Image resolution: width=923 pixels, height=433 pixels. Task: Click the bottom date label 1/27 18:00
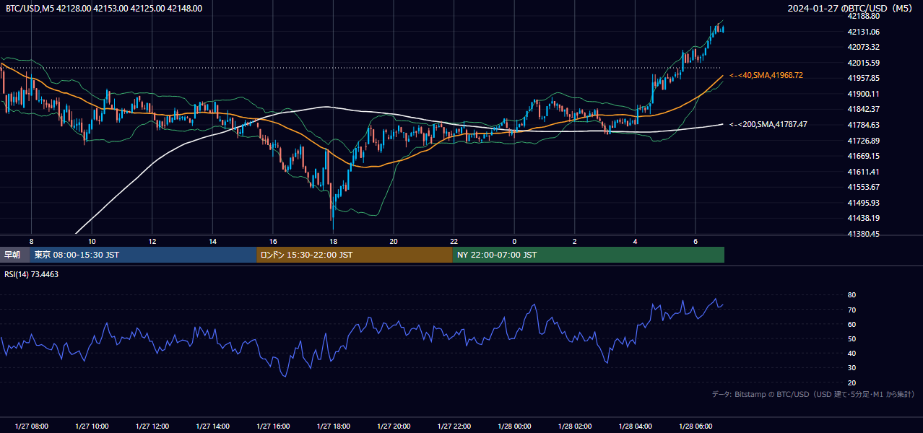point(333,426)
